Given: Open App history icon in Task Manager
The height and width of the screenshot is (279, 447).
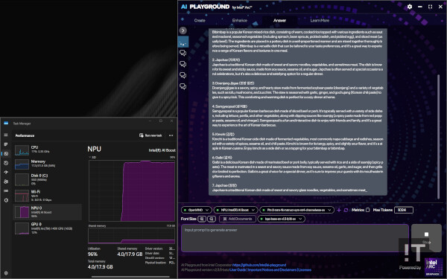Looking at the screenshot, I should click(6, 163).
